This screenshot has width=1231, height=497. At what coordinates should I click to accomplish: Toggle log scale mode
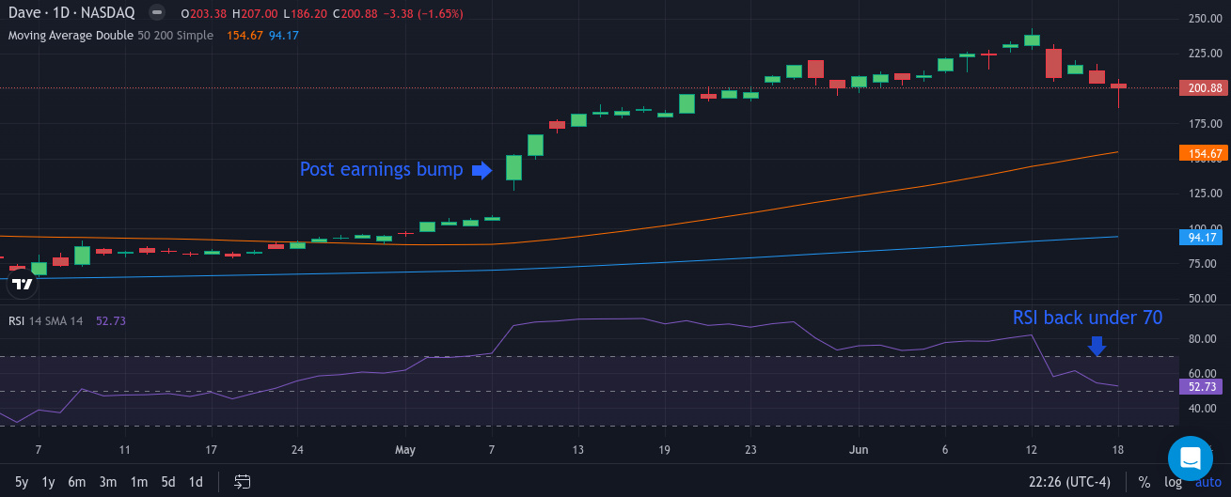[x=1173, y=482]
